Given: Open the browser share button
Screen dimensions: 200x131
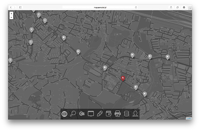Looking at the screenshot, I should (171, 7).
